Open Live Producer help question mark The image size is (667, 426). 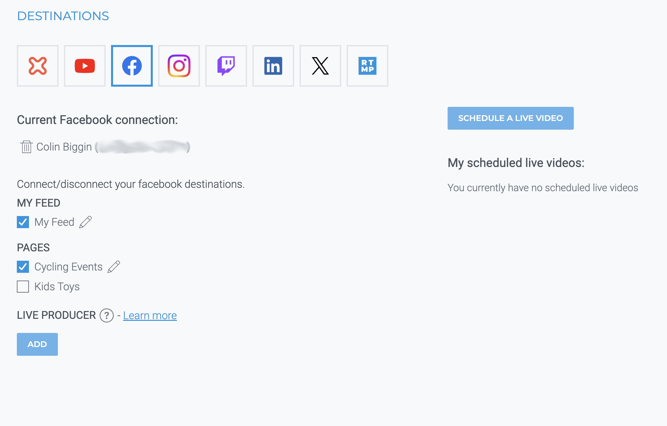[107, 315]
